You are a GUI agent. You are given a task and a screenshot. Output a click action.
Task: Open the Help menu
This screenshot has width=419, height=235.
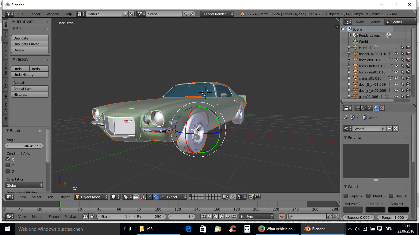[x=68, y=14]
